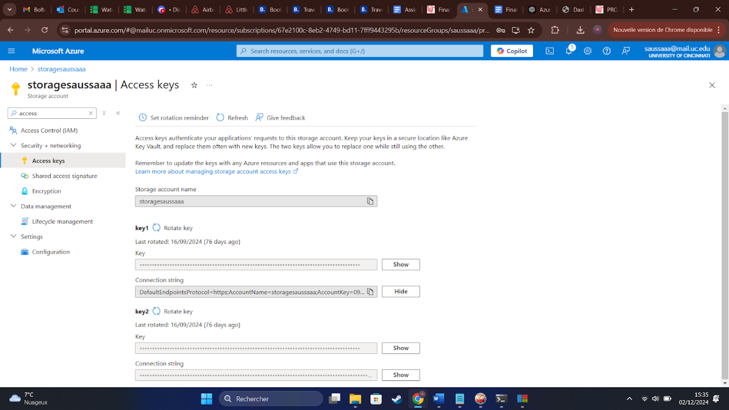Copy the storage account name

(370, 201)
